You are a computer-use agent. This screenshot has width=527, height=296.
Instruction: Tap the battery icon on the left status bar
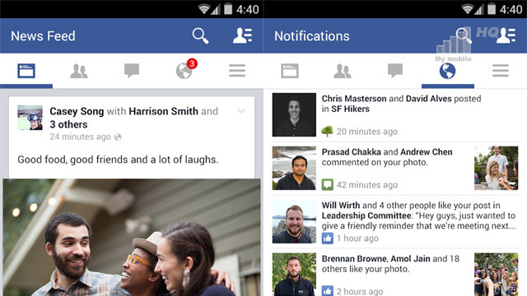click(228, 9)
